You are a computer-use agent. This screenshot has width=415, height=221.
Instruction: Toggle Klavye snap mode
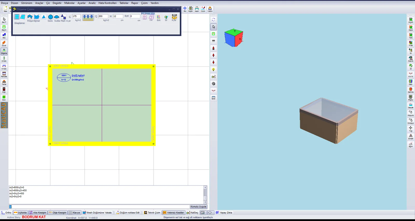74,213
